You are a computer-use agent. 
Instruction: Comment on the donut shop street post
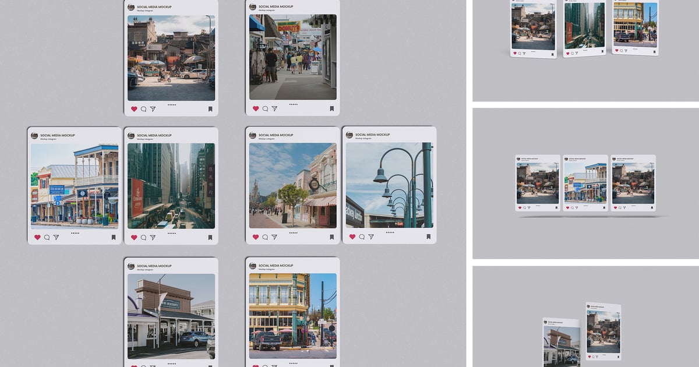tap(265, 108)
